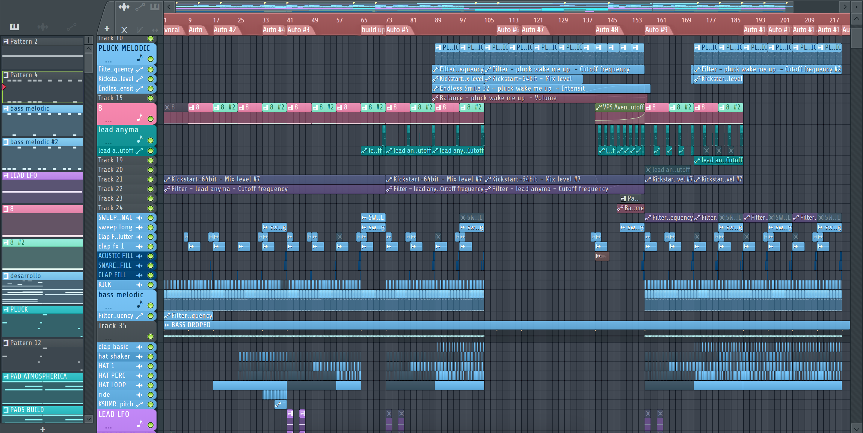Click the note icon on PLUCK MELODIC track
863x433 pixels.
[x=140, y=58]
